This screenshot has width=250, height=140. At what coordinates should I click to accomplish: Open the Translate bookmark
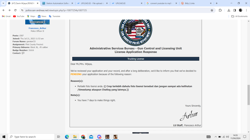54,16
